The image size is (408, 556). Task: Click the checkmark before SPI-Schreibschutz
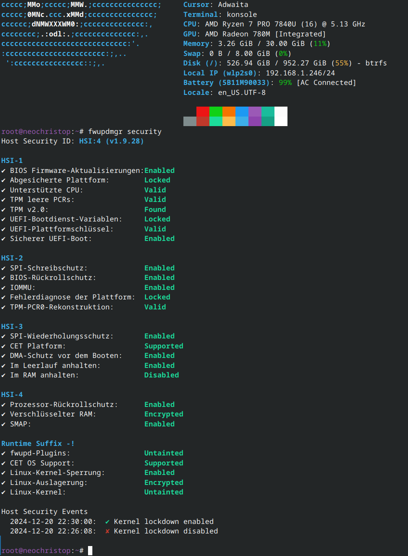tap(3, 268)
